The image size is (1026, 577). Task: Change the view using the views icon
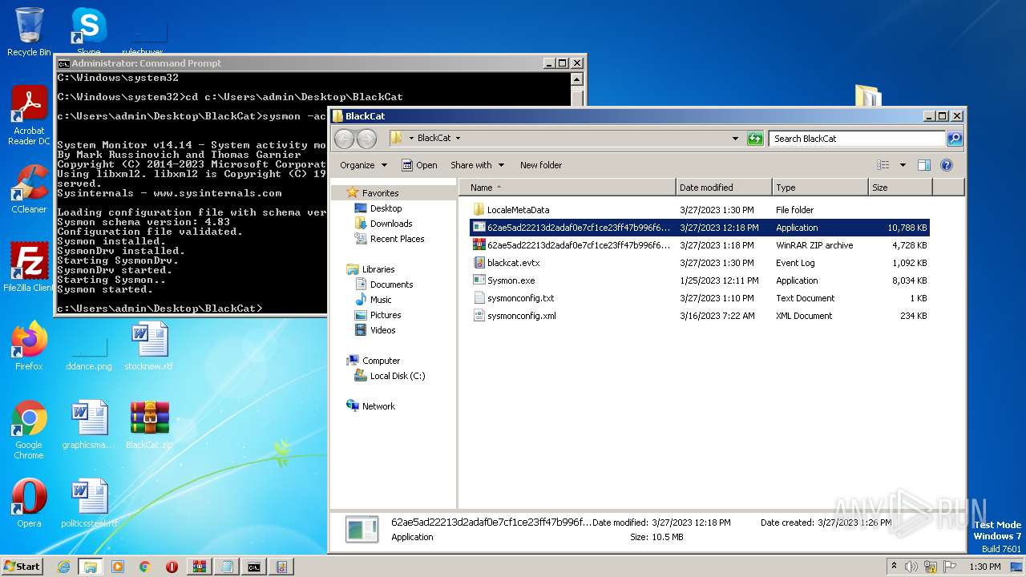(883, 165)
